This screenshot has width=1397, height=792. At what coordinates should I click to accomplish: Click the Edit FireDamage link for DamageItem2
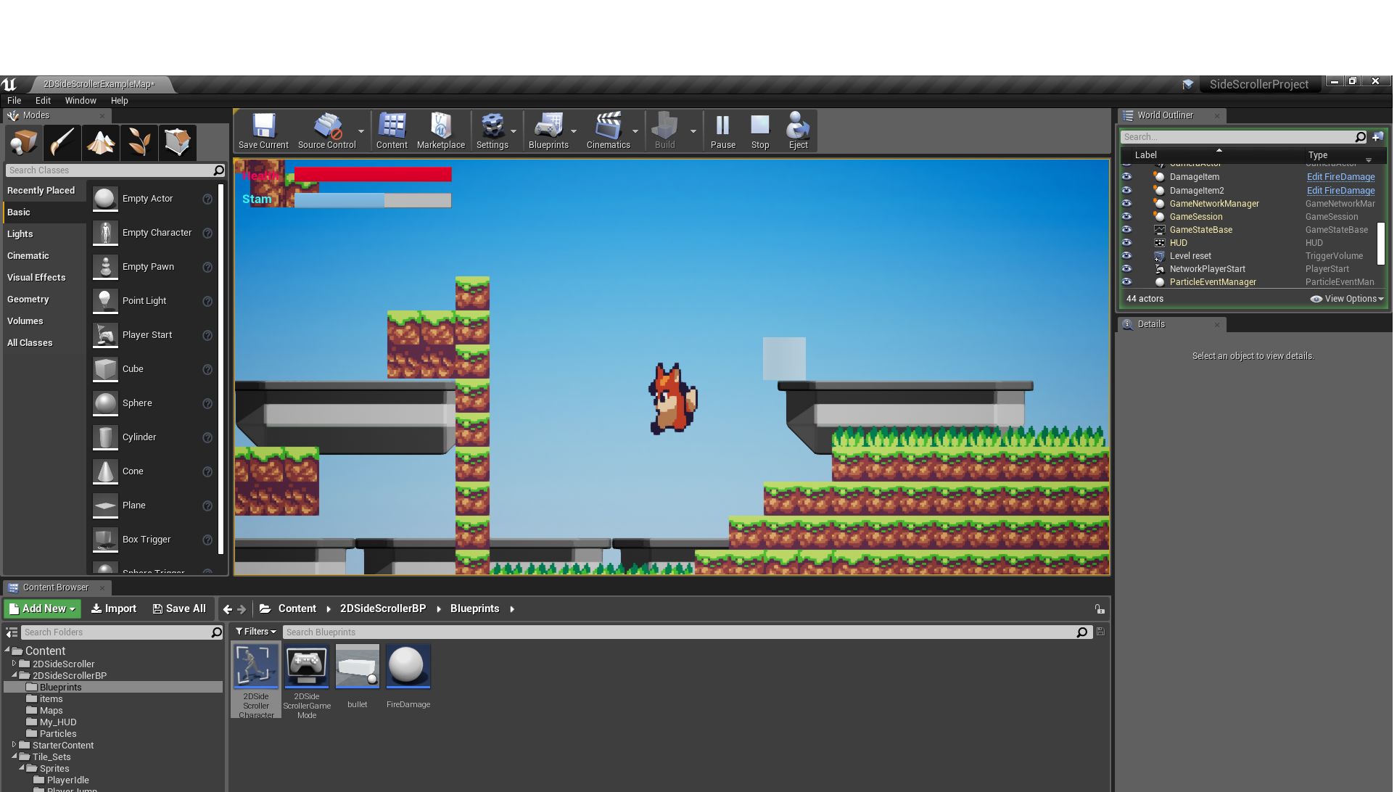[1340, 191]
